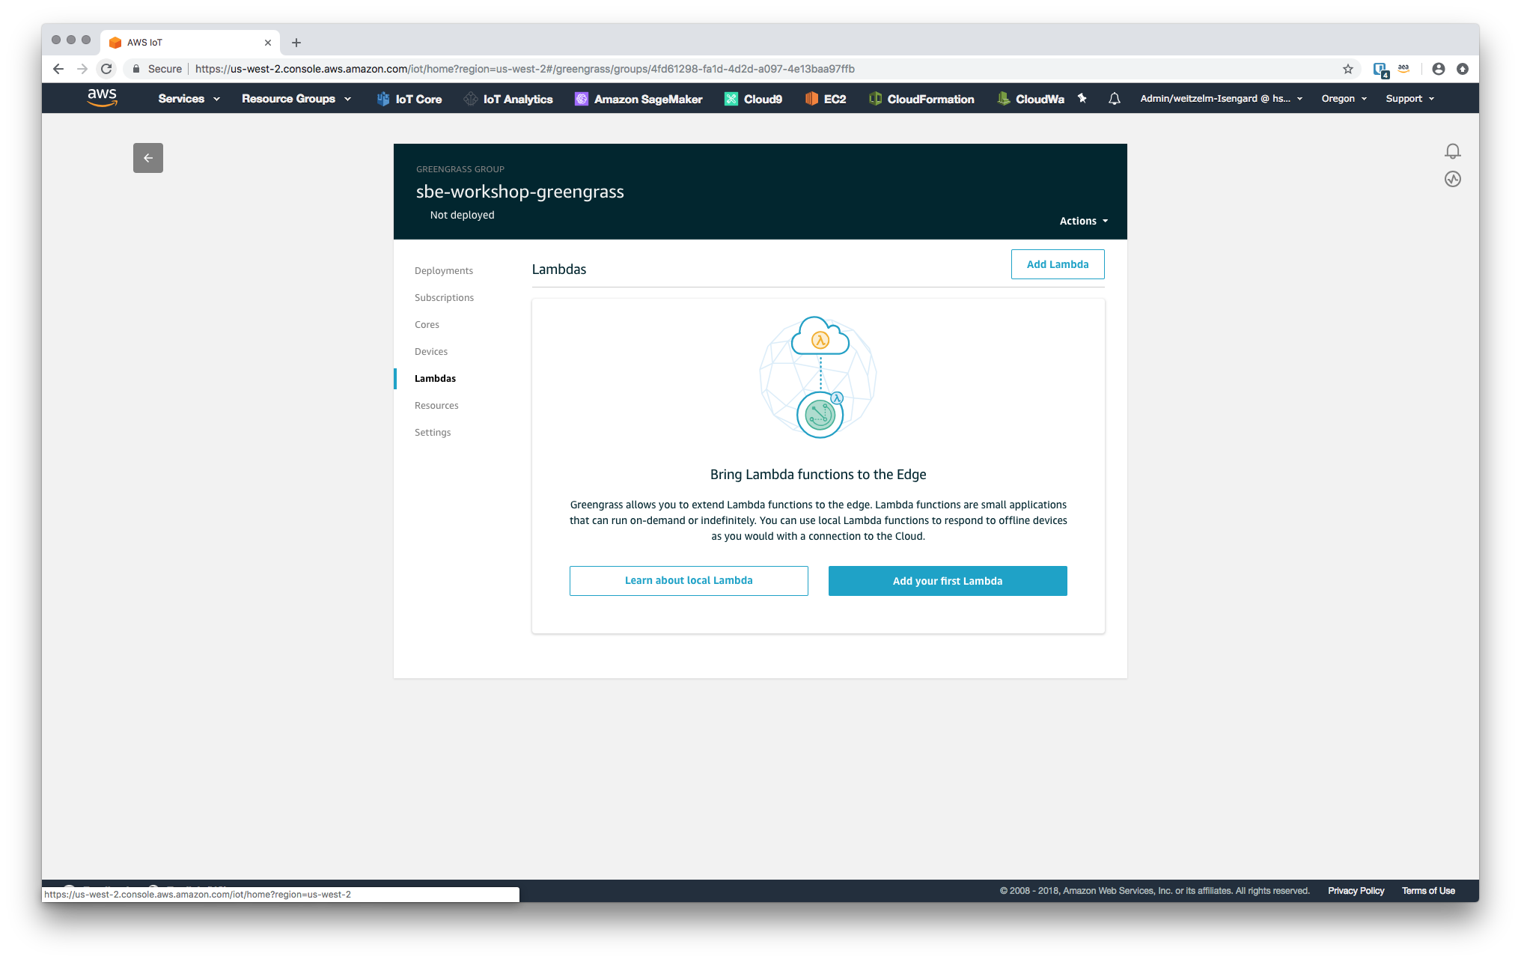Open the Terms of Use link
1521x962 pixels.
pyautogui.click(x=1428, y=891)
